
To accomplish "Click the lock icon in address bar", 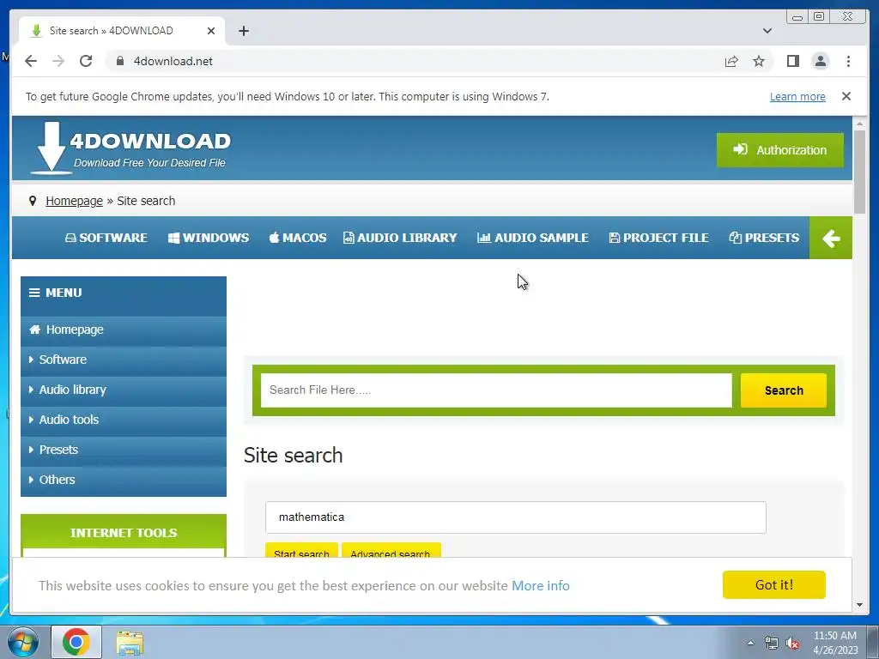I will (x=119, y=61).
